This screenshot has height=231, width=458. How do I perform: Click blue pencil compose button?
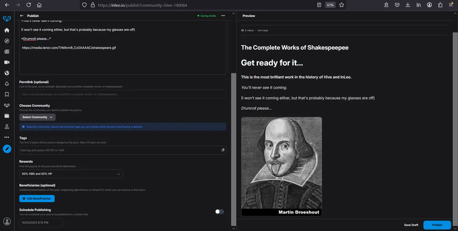coord(7,149)
